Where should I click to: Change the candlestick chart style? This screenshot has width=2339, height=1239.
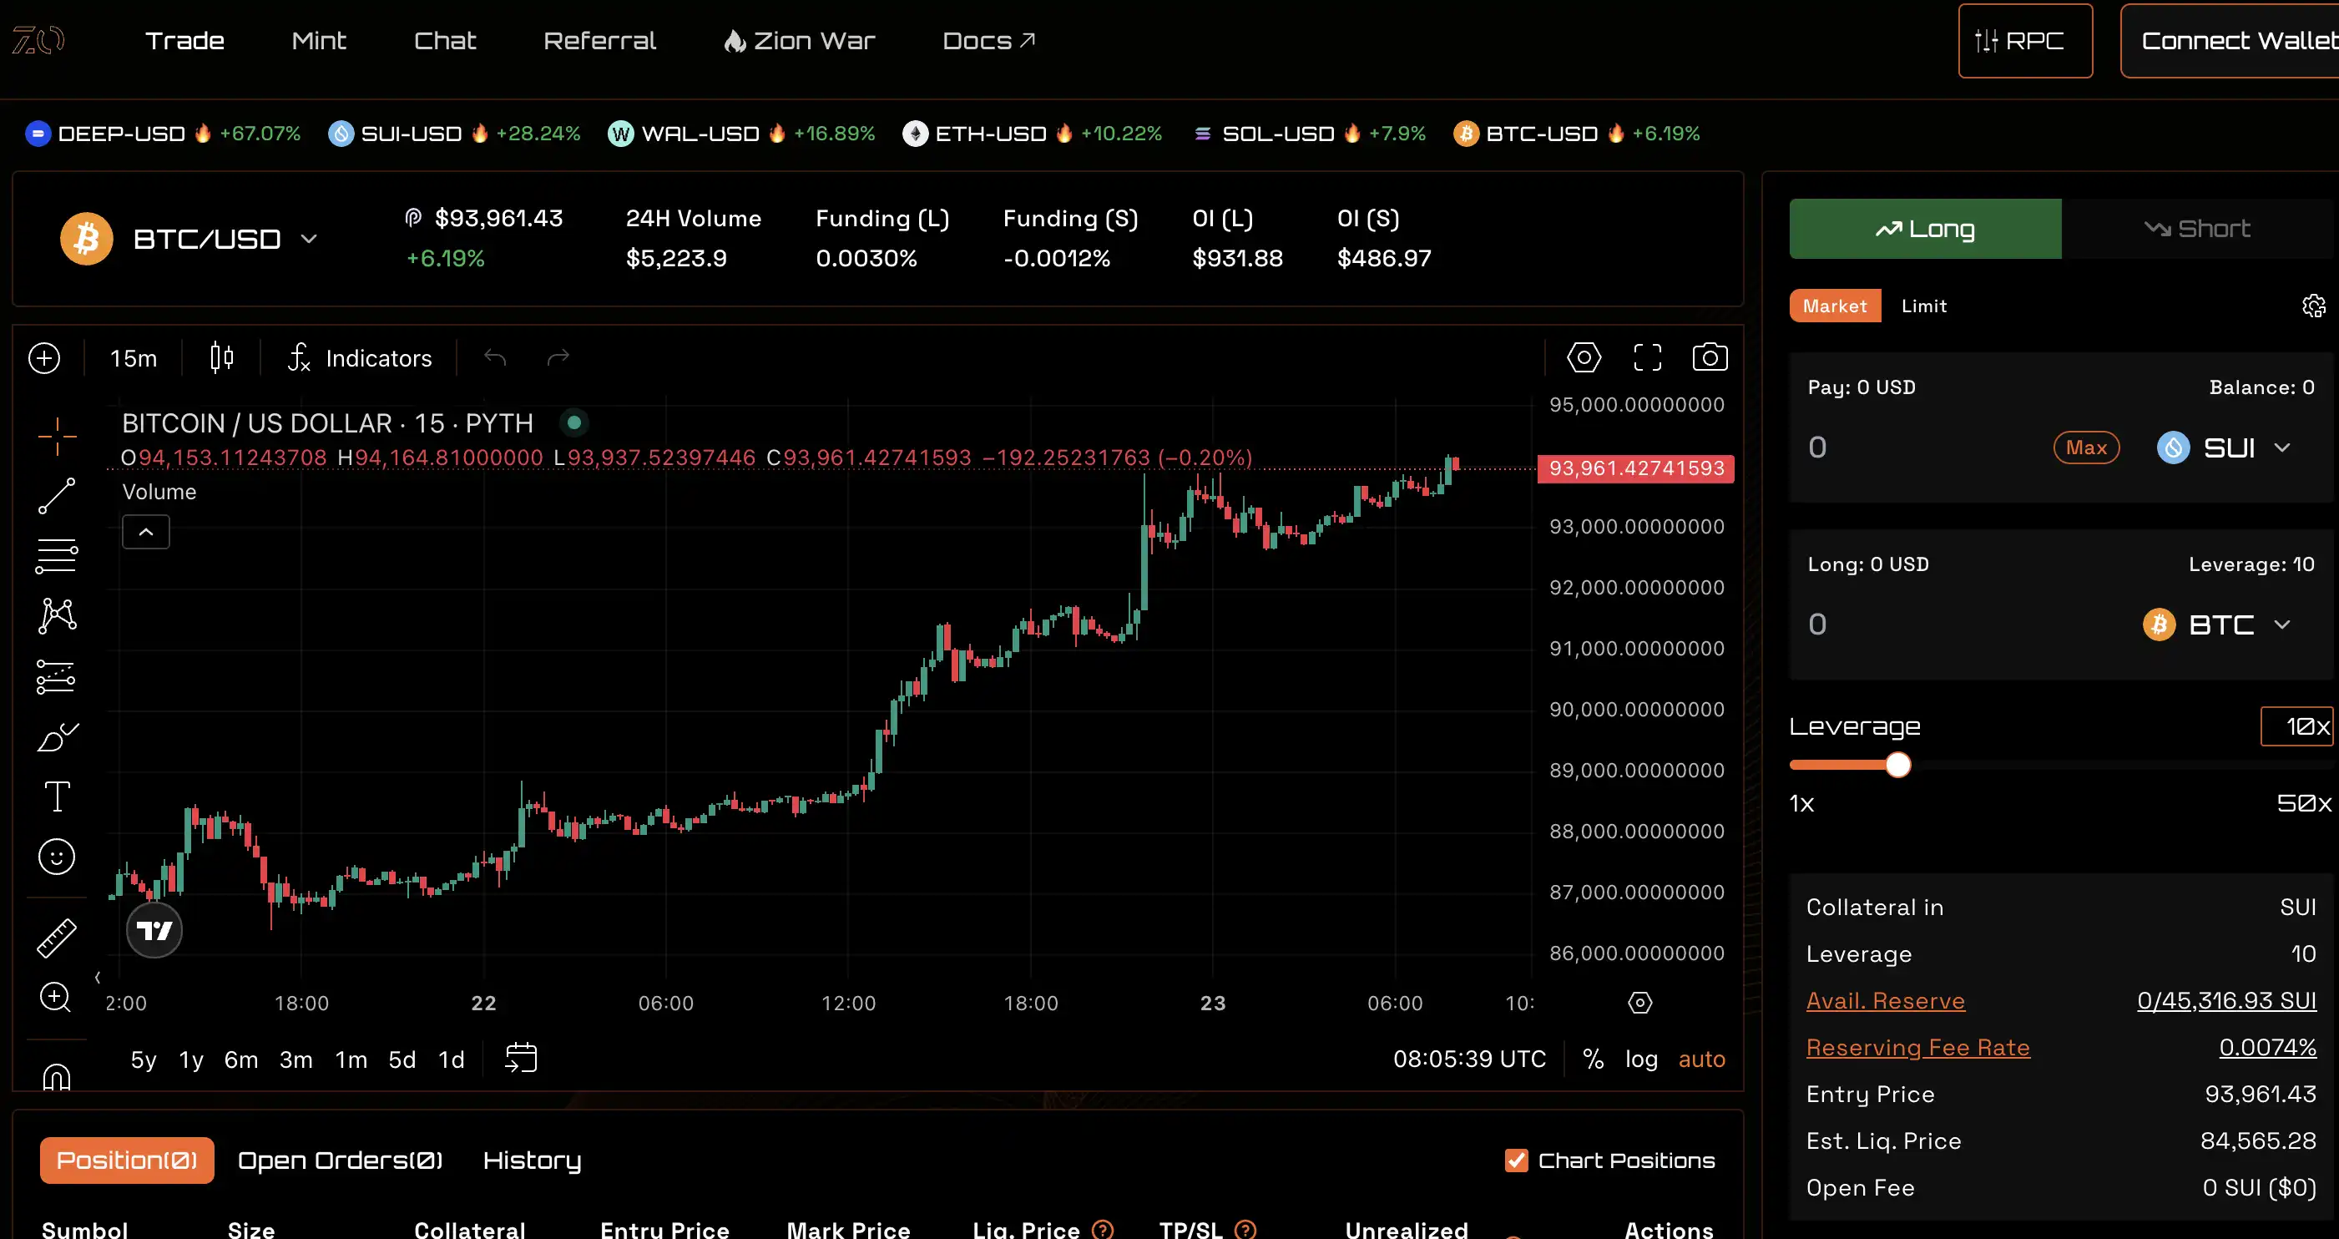tap(221, 358)
